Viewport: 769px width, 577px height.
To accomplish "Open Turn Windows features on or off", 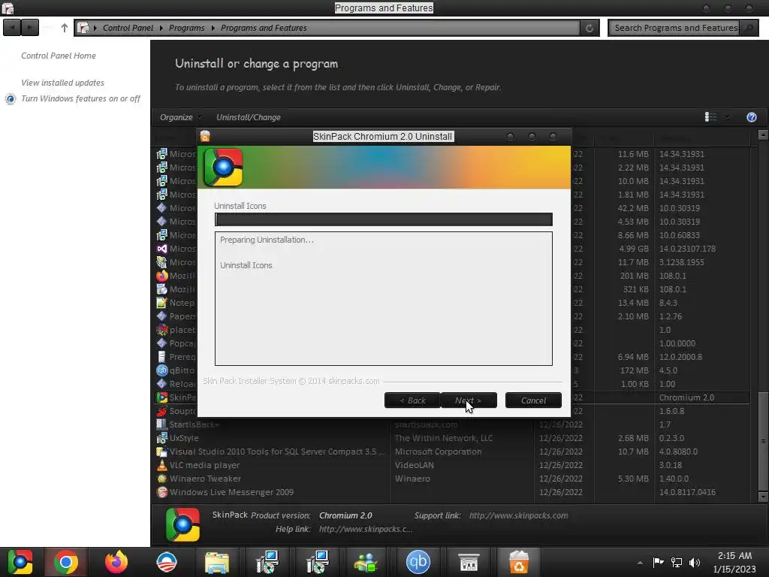I will pyautogui.click(x=80, y=98).
